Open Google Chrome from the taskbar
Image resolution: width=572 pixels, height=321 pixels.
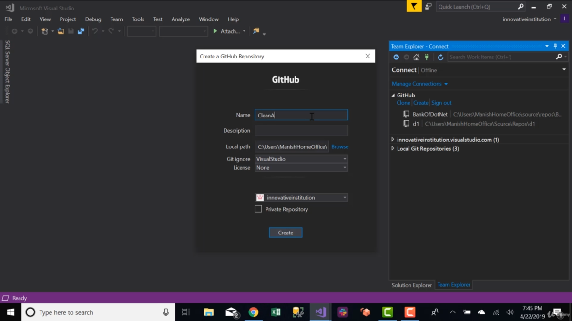tap(253, 312)
